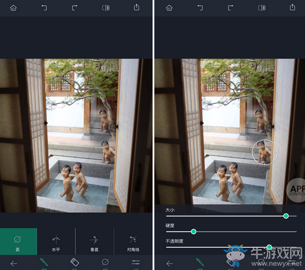Tap the home icon in the right screen

169,8
